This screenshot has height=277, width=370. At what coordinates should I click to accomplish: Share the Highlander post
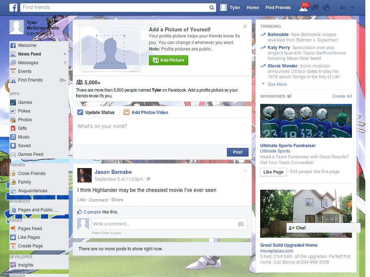tap(117, 200)
